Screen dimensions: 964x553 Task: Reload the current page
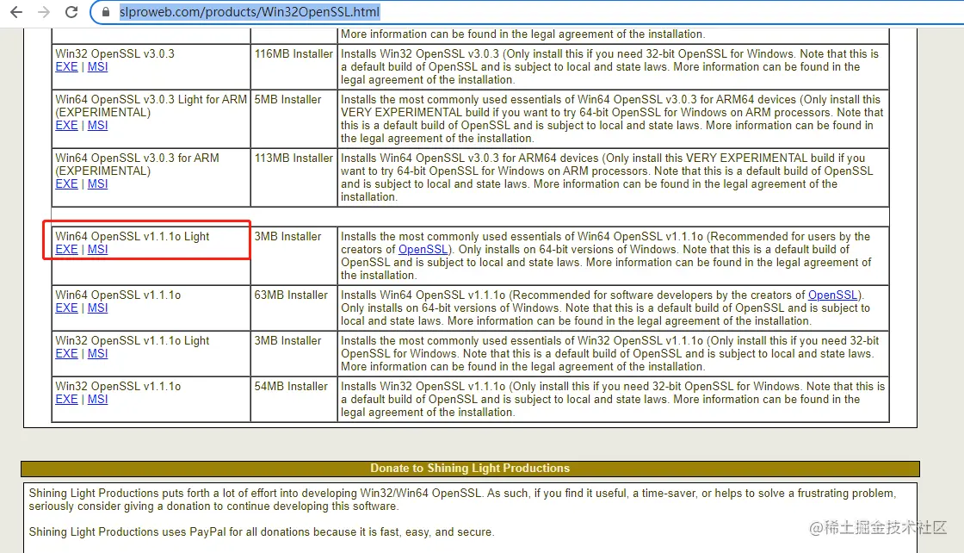(71, 12)
